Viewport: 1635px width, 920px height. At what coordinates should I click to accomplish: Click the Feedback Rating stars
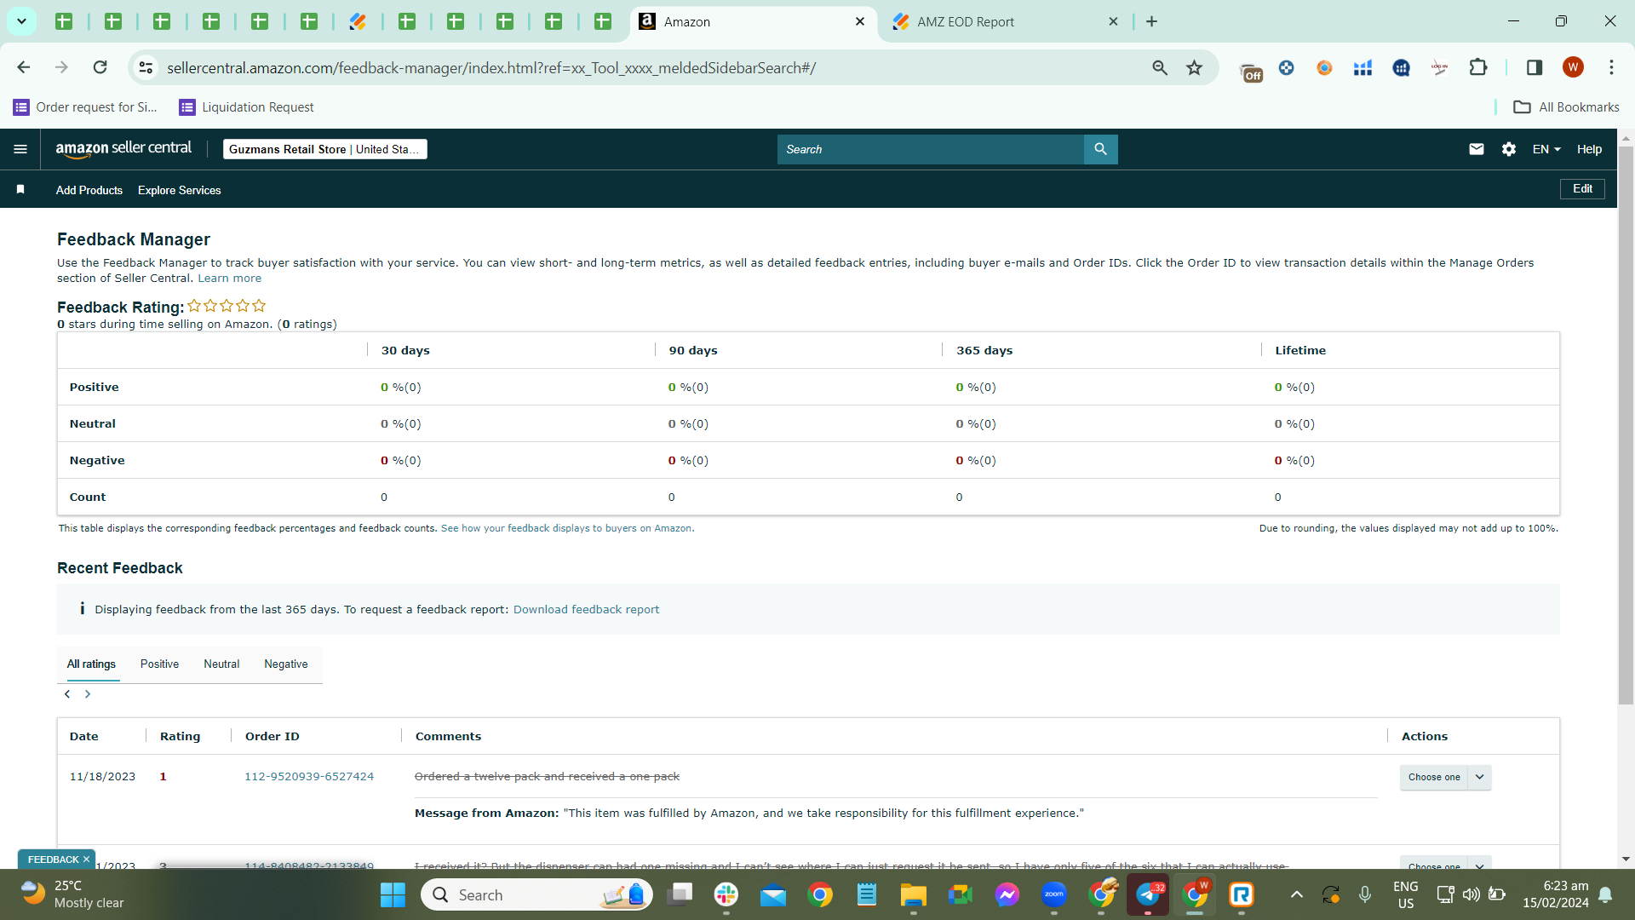coord(227,306)
